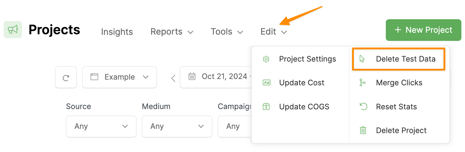
Task: Open the Medium filter dropdown
Action: (x=177, y=126)
